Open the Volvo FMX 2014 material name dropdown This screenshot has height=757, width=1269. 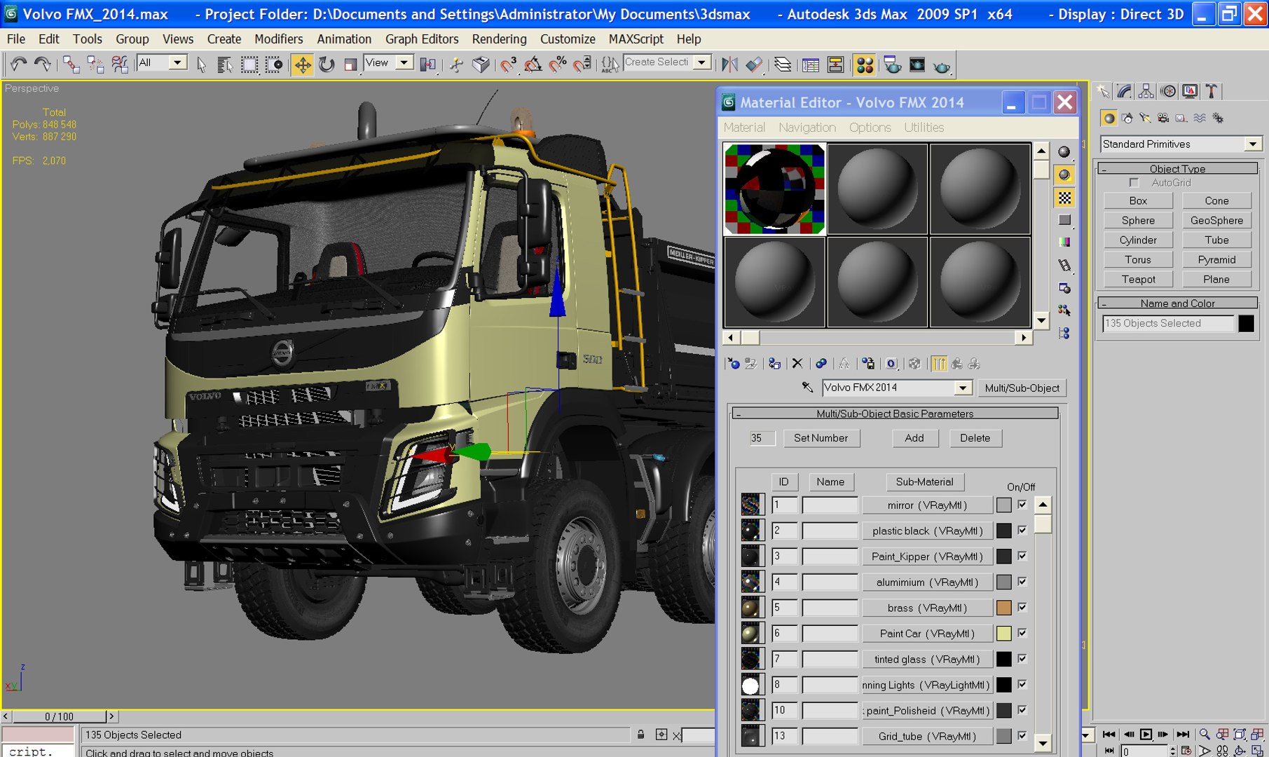click(963, 388)
